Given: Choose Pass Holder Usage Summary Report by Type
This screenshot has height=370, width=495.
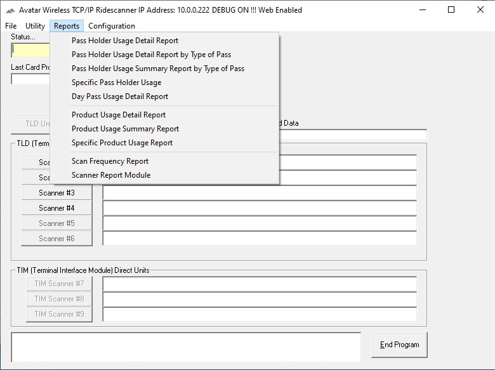Looking at the screenshot, I should click(x=157, y=69).
